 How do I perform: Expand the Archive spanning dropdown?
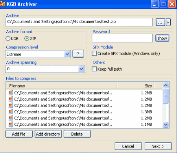pyautogui.click(x=81, y=69)
